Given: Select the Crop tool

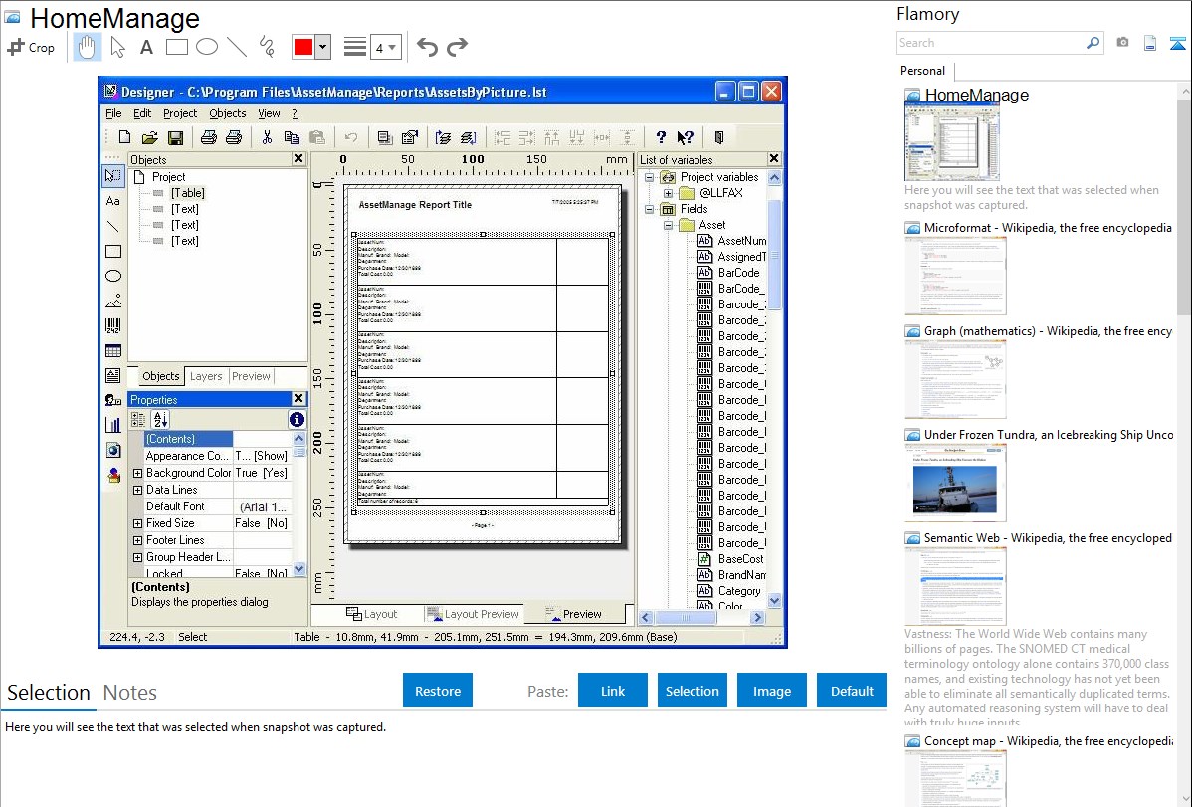Looking at the screenshot, I should pos(31,47).
